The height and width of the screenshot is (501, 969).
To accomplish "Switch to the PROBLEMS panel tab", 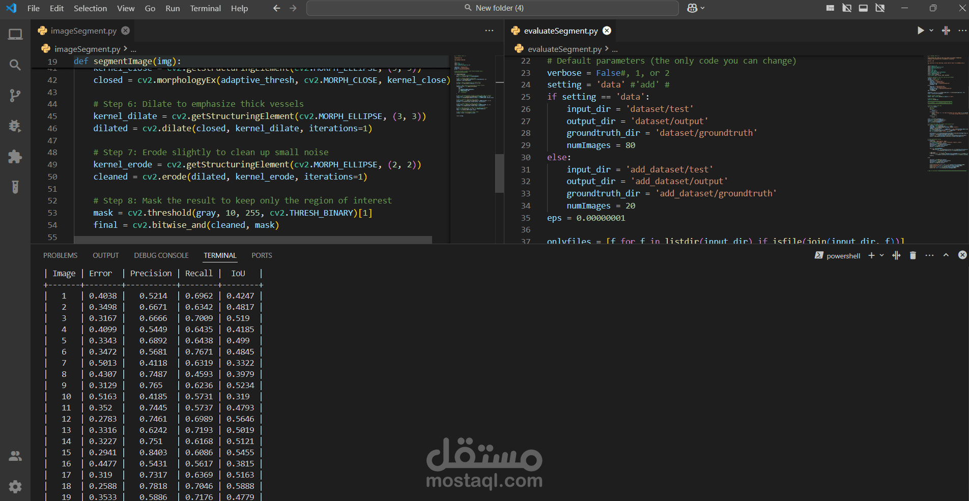I will [61, 255].
